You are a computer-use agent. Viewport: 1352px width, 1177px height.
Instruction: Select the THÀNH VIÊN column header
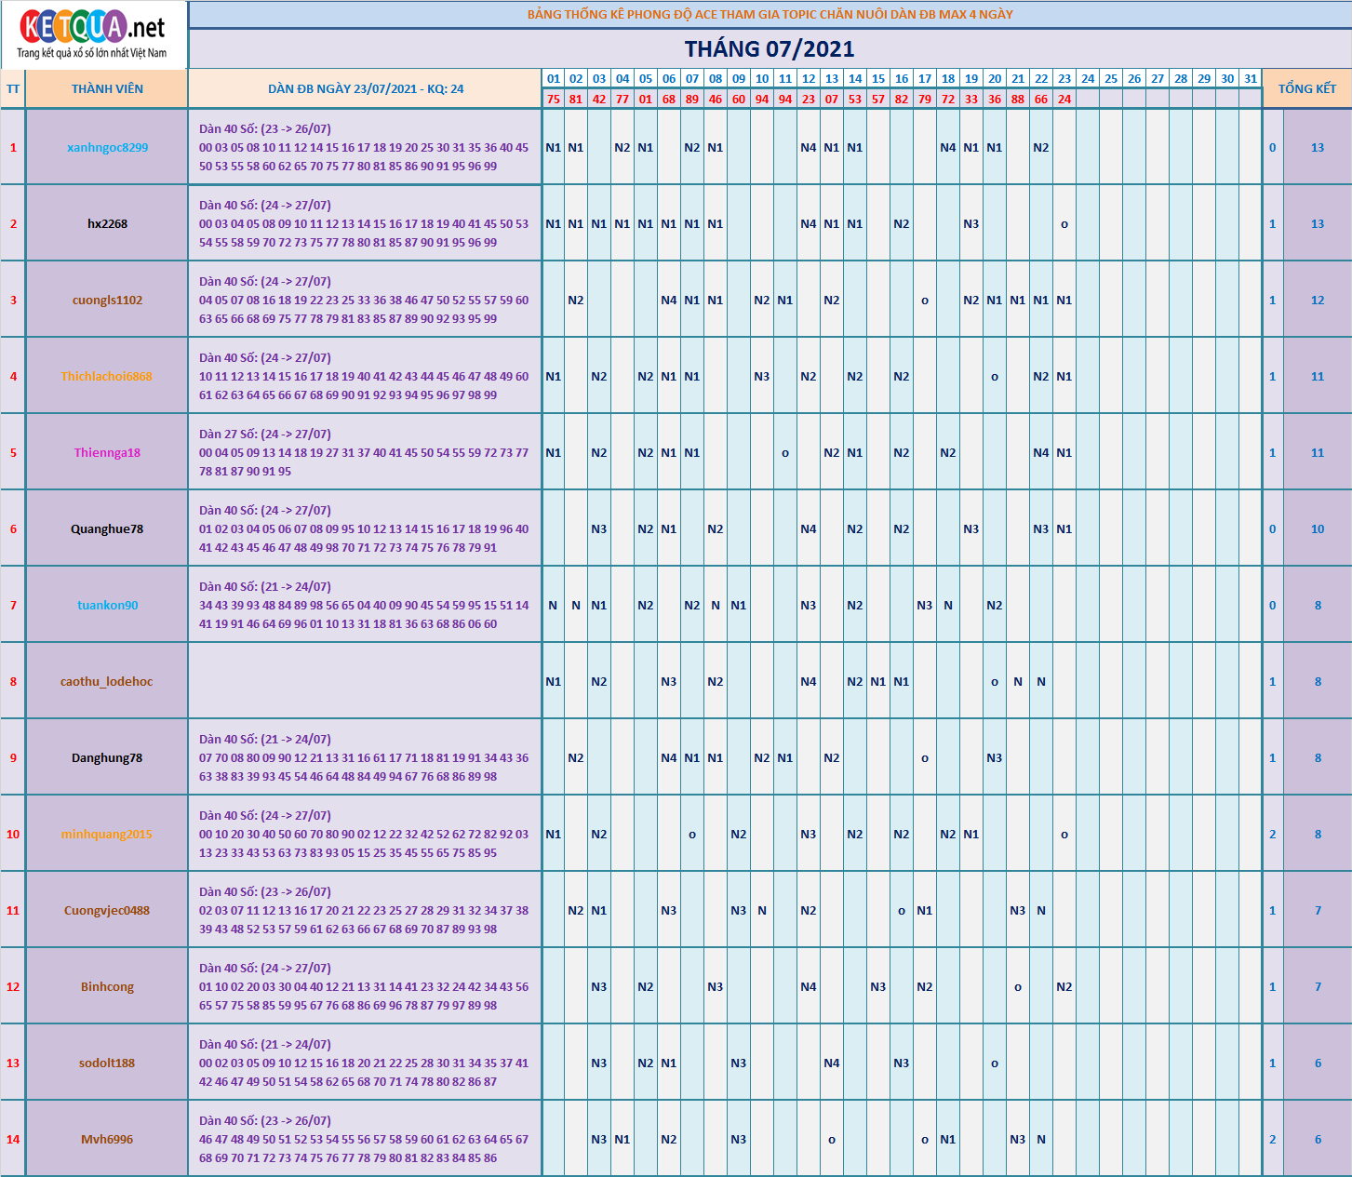click(107, 88)
